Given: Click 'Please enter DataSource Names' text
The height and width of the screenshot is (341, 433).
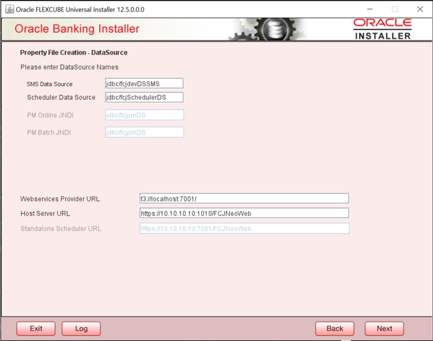Looking at the screenshot, I should pos(69,67).
